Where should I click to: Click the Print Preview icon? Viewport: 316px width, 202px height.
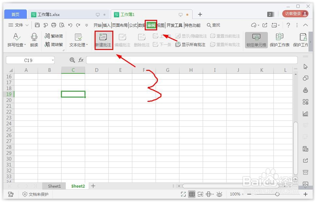pyautogui.click(x=62, y=25)
